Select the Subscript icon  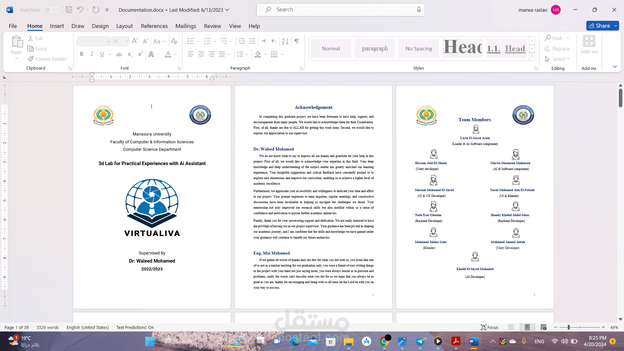click(130, 54)
